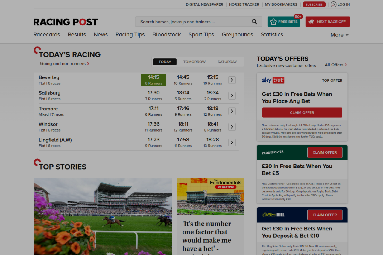
Task: Open the 'It's the number one factor' story headline
Action: click(207, 237)
